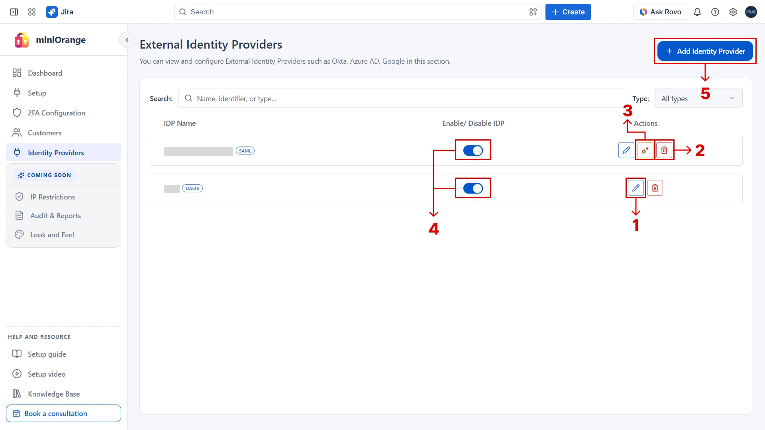
Task: Click the COMING SOON label
Action: (x=44, y=175)
